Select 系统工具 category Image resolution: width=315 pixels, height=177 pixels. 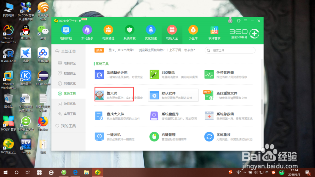68,94
